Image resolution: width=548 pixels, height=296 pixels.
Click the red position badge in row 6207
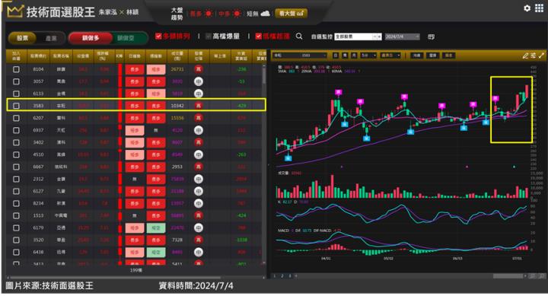pos(198,118)
